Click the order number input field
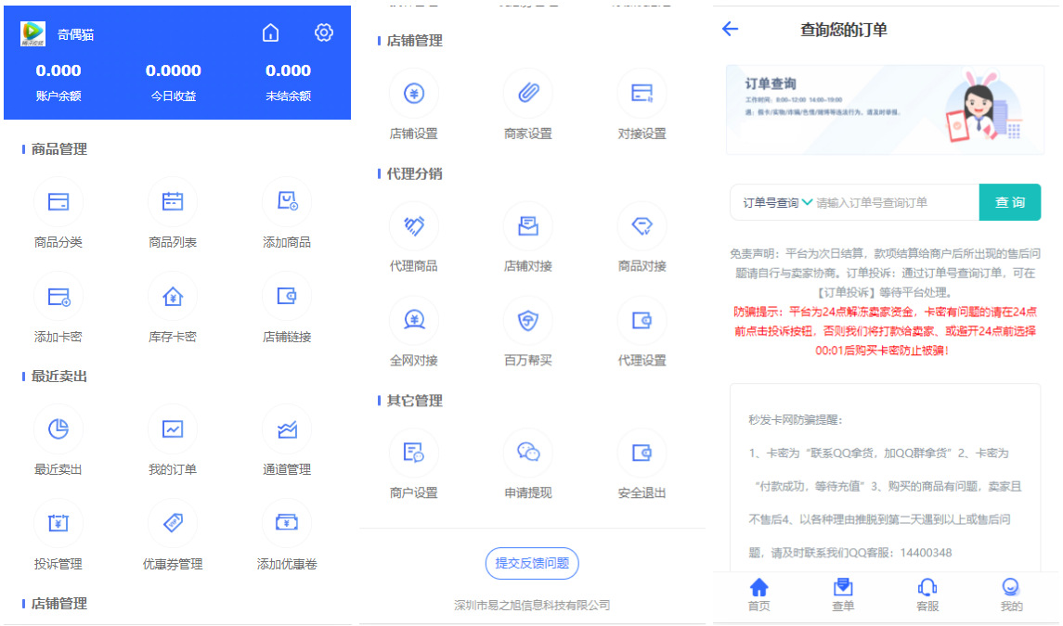The height and width of the screenshot is (626, 1063). pos(896,202)
